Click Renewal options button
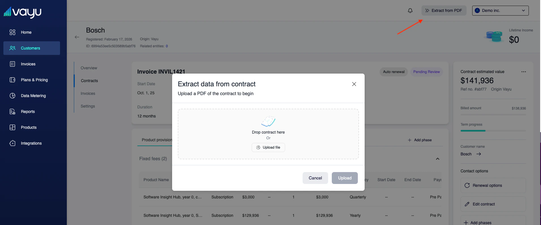 [493, 185]
